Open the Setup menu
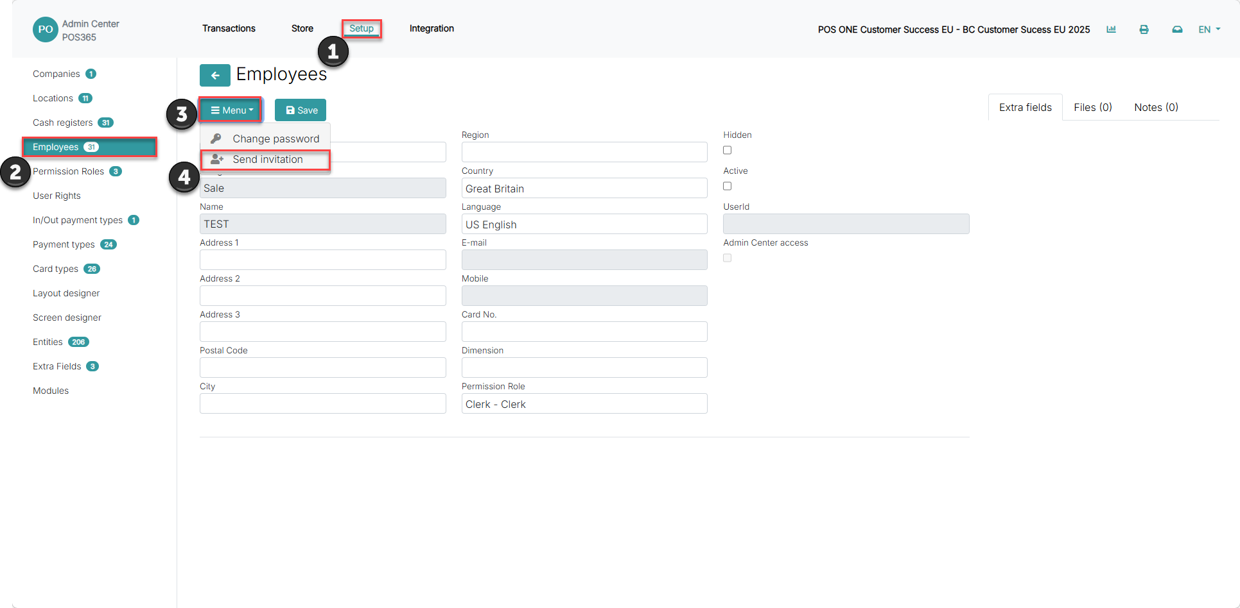The width and height of the screenshot is (1240, 608). click(x=362, y=28)
